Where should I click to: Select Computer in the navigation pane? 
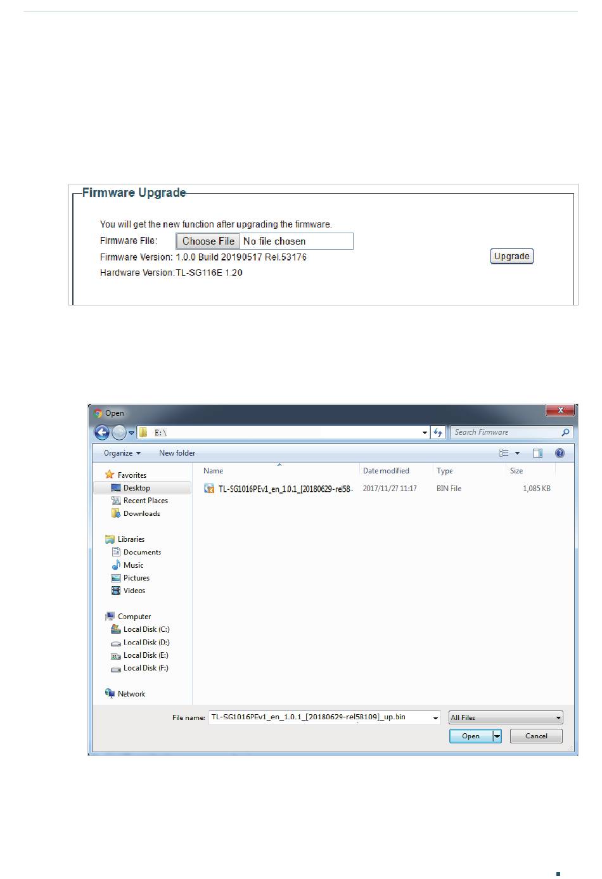(134, 617)
